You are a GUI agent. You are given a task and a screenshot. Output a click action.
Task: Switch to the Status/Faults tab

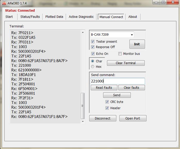coord(30,17)
